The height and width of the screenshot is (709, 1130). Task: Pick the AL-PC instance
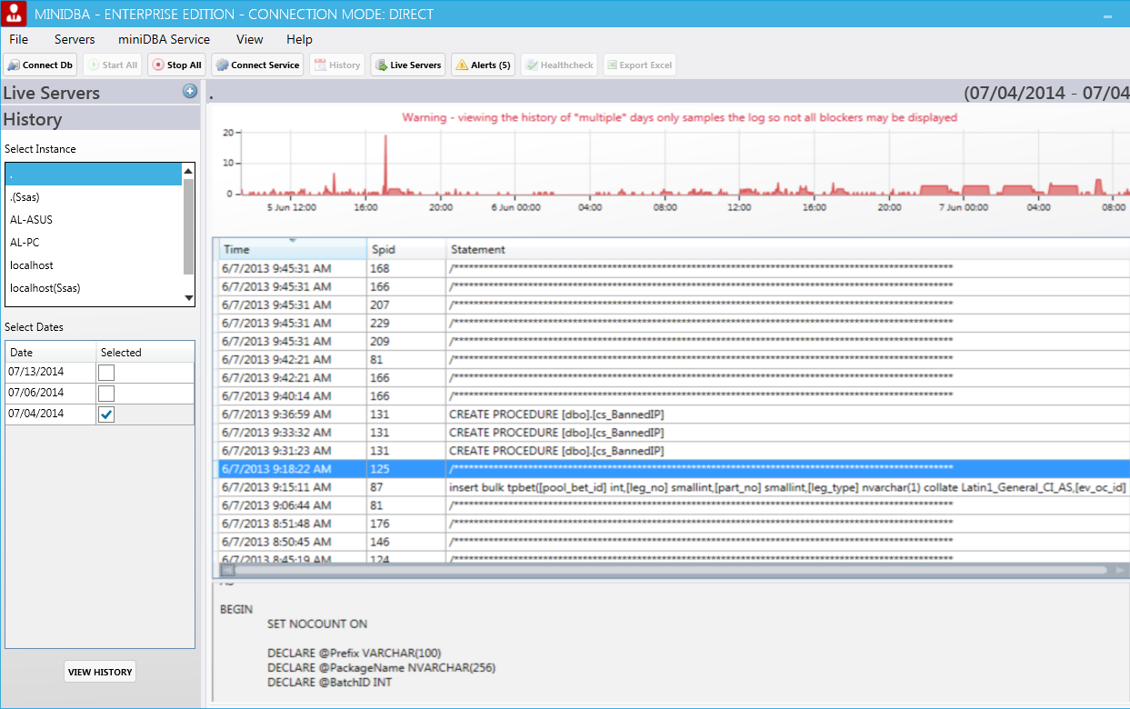tap(94, 243)
